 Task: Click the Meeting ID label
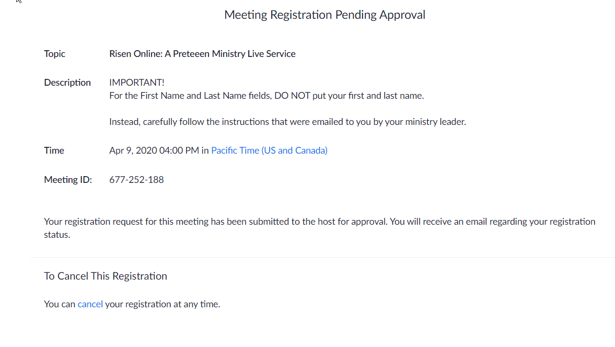click(68, 180)
